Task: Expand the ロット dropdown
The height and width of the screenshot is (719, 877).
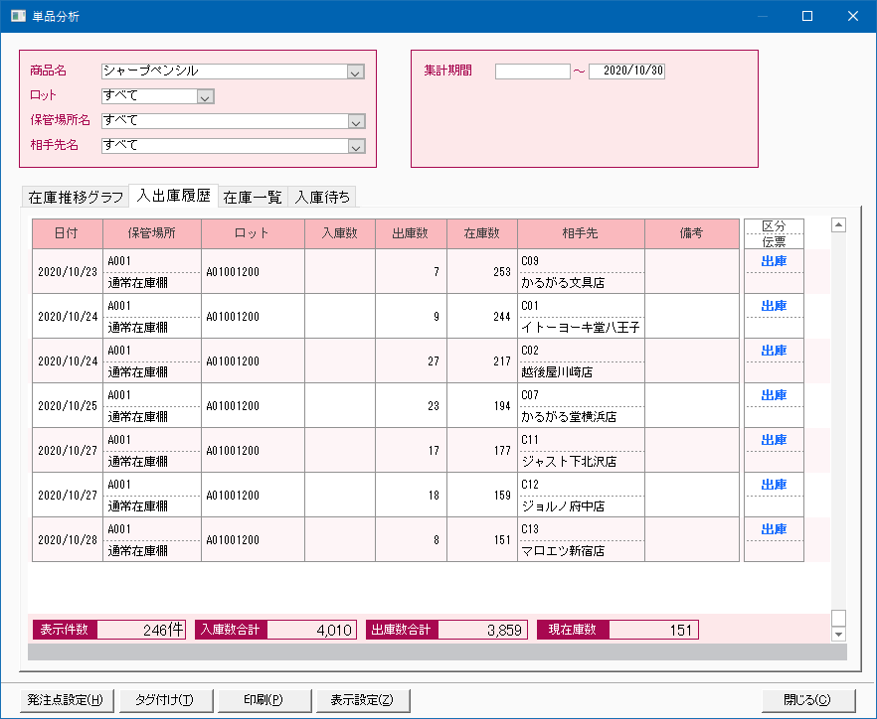Action: point(206,96)
